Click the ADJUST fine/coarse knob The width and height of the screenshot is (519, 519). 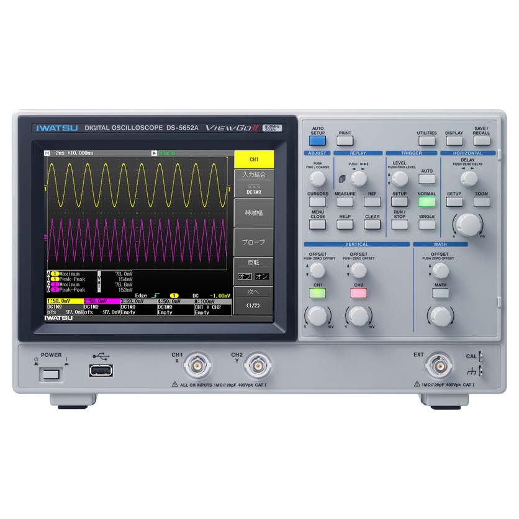coord(317,179)
